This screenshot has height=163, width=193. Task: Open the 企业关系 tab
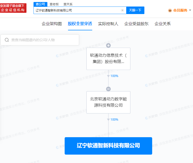(x=163, y=24)
